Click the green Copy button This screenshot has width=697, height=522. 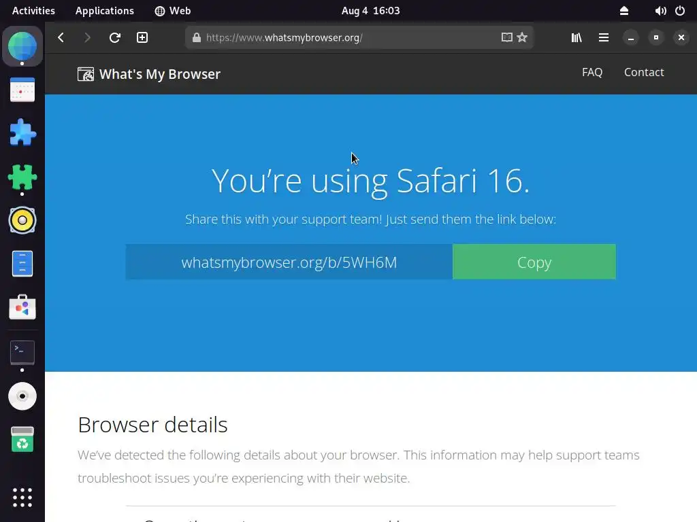click(534, 262)
